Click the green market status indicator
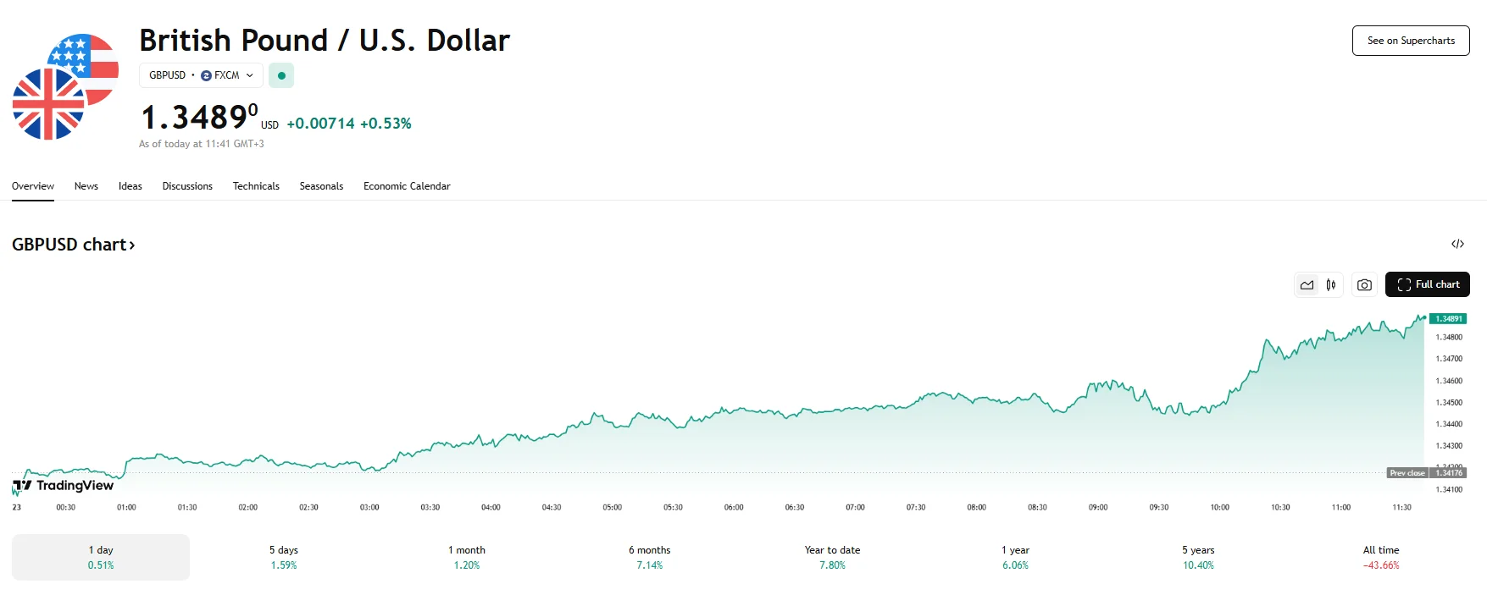1487x595 pixels. point(281,75)
